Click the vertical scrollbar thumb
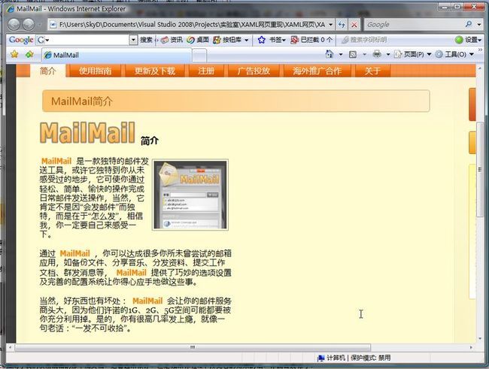 [480, 170]
